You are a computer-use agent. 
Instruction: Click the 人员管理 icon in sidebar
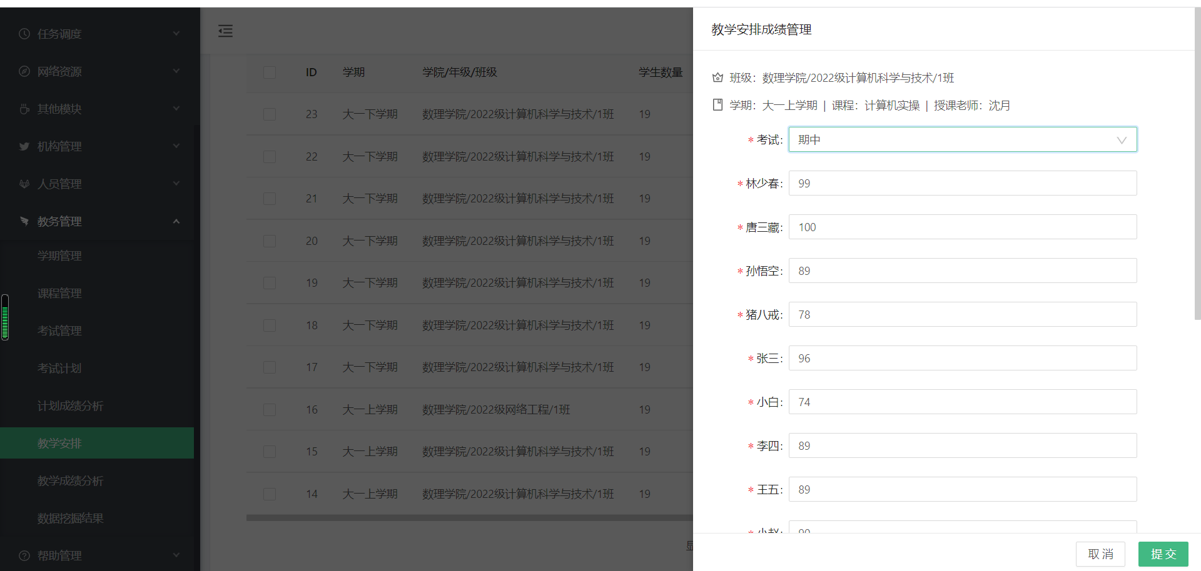(x=24, y=184)
